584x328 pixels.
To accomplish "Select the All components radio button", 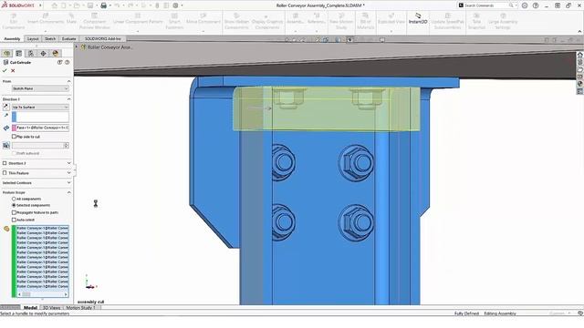I will 14,199.
